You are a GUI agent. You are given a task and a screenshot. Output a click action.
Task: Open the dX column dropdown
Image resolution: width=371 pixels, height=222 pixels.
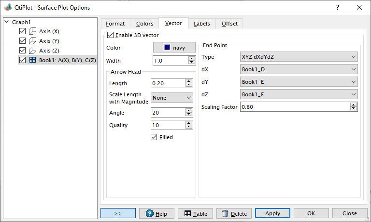[299, 69]
